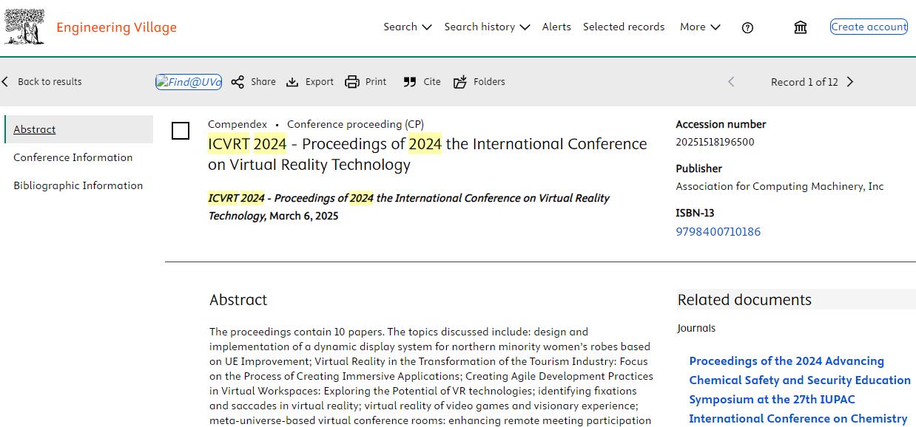Jump to Bibliographic Information section
The image size is (916, 427).
[78, 185]
